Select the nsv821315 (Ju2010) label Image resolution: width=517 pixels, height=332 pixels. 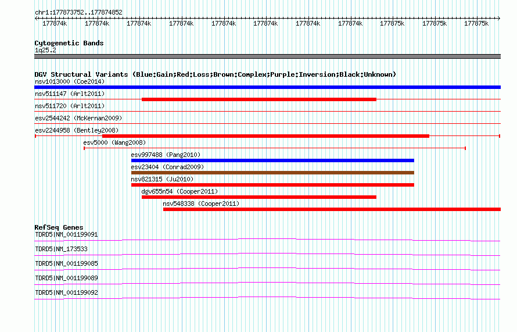[162, 179]
